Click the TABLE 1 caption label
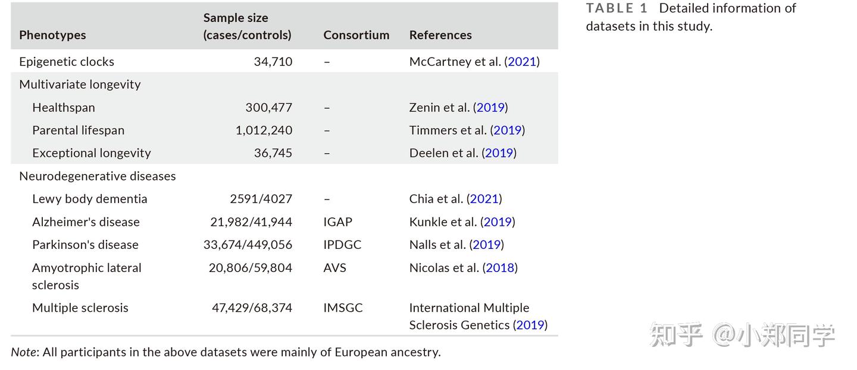Image resolution: width=857 pixels, height=370 pixels. (616, 8)
